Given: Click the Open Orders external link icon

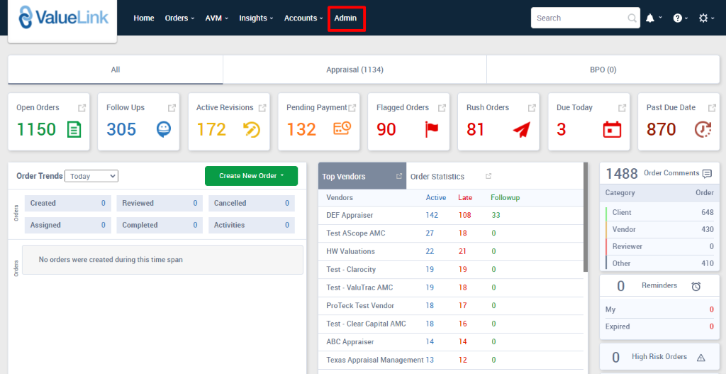Looking at the screenshot, I should [82, 108].
